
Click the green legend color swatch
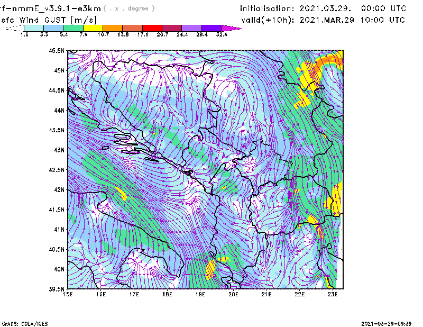(x=73, y=28)
